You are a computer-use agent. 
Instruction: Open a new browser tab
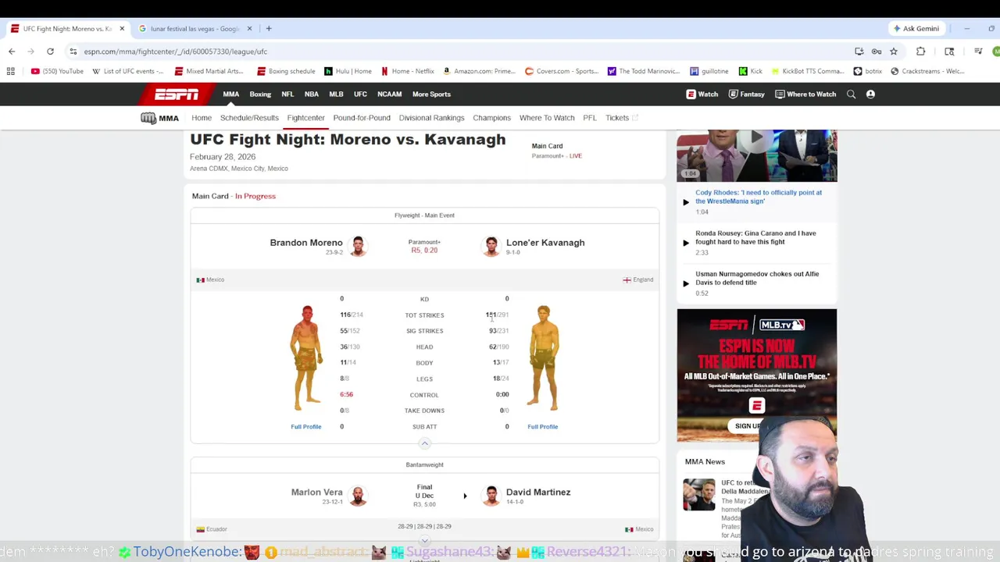click(x=269, y=29)
